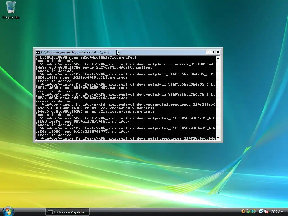Click the cmd.exe icon in the title bar

click(38, 52)
